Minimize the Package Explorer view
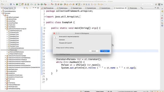Screen dimensions: 164x92 [x=36, y=8]
